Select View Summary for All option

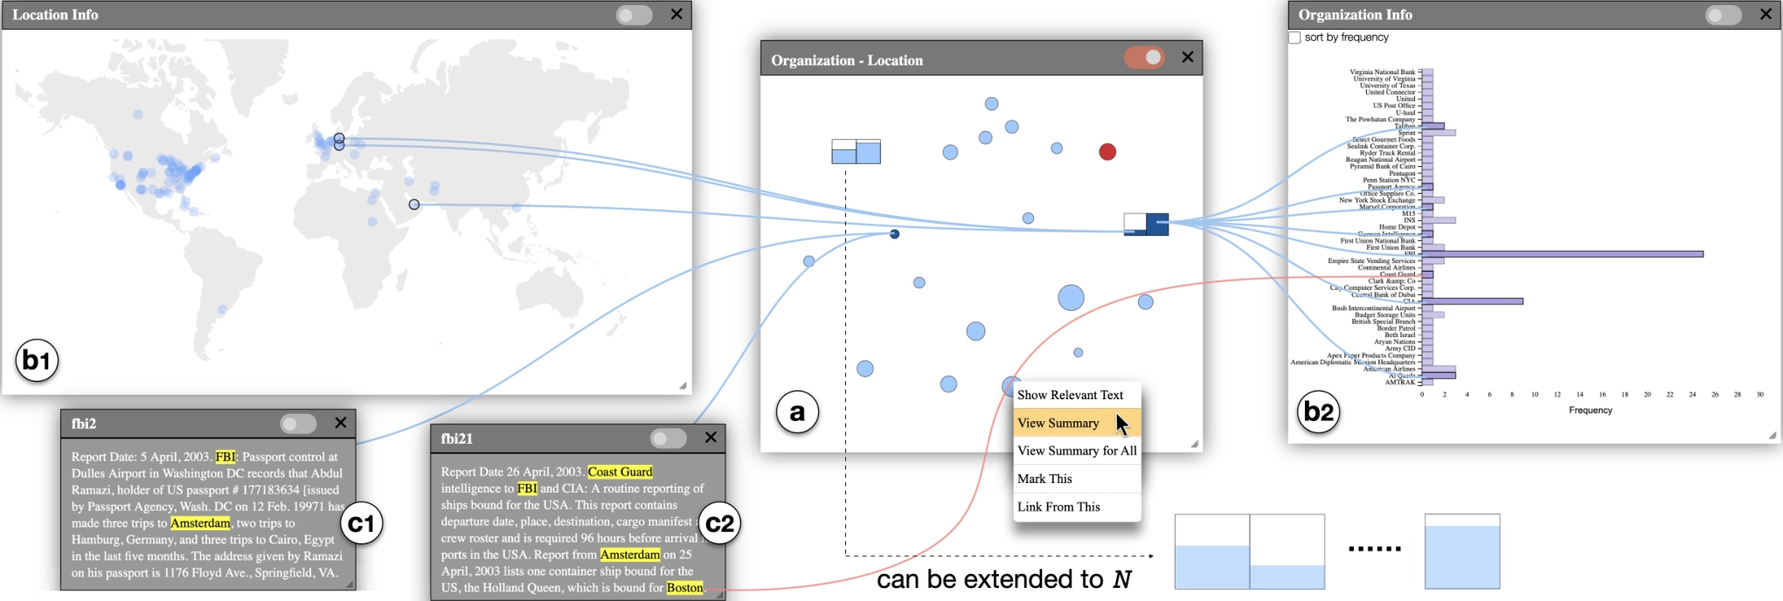(x=1077, y=451)
